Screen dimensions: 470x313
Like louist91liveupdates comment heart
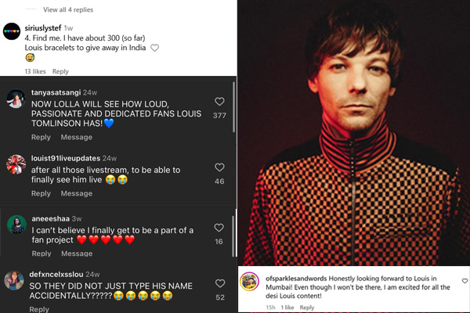pyautogui.click(x=219, y=167)
